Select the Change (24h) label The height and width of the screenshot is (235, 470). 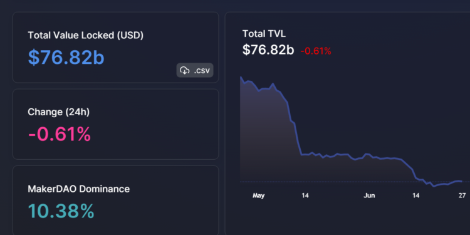pyautogui.click(x=59, y=112)
